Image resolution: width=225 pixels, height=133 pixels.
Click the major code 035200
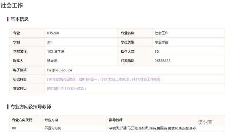53,33
